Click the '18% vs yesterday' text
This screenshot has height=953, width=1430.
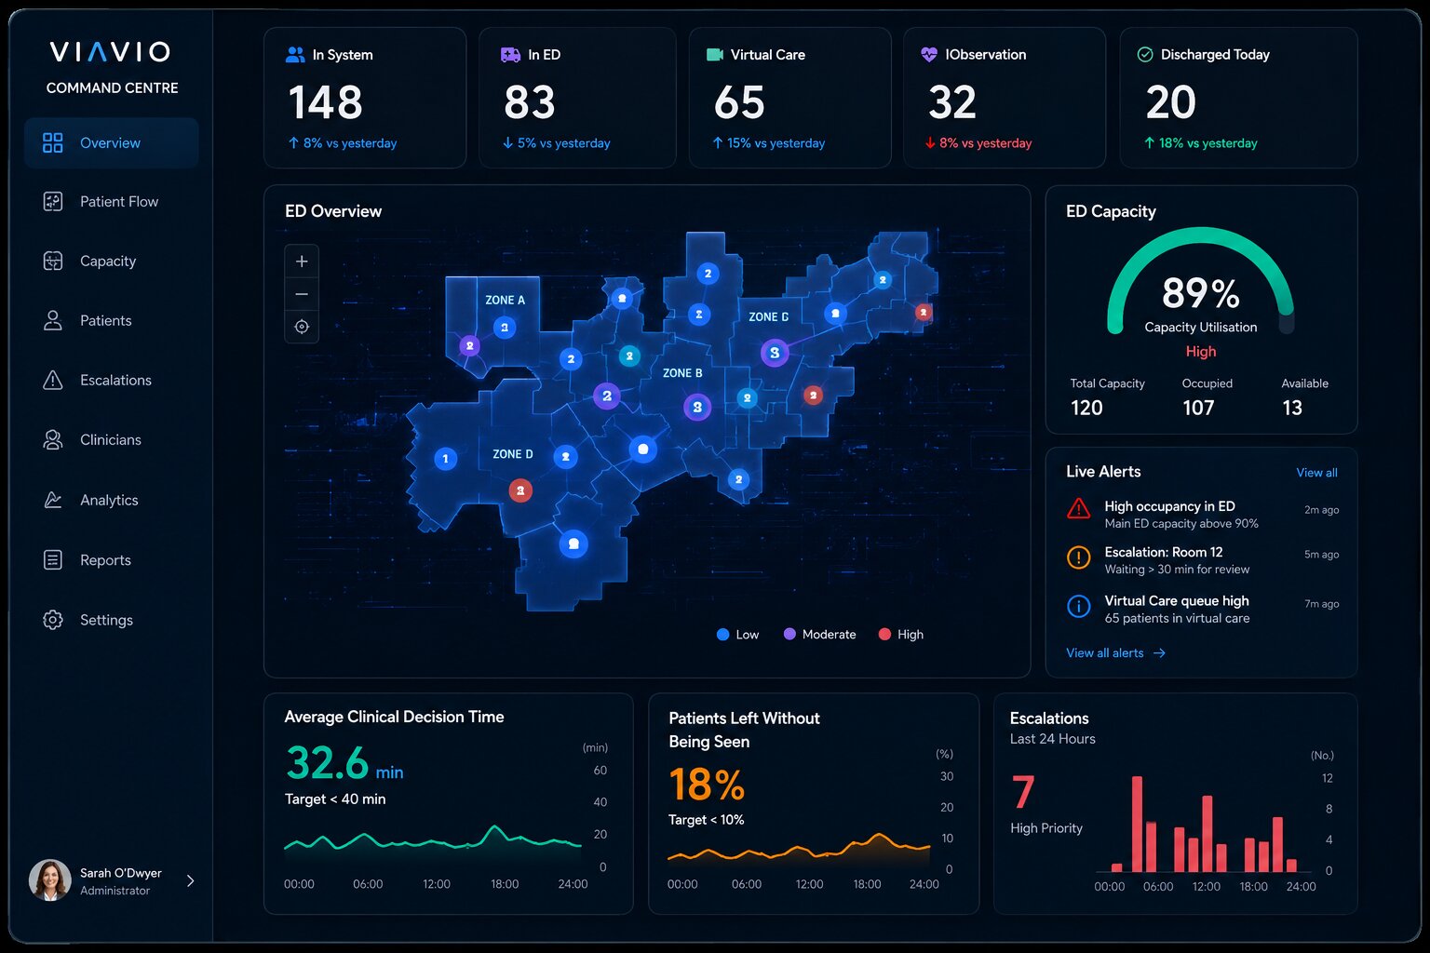pos(1207,143)
